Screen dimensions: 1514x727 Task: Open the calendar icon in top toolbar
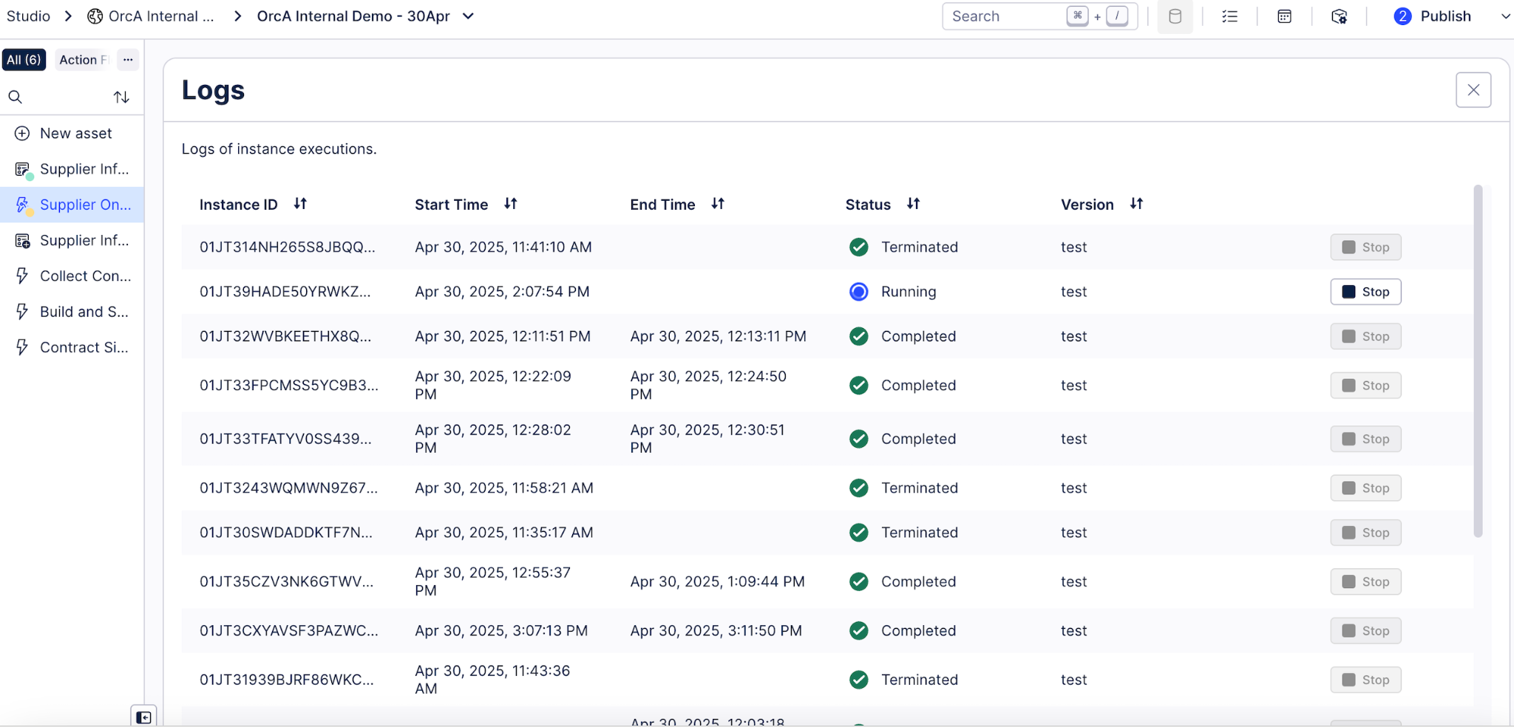point(1284,16)
